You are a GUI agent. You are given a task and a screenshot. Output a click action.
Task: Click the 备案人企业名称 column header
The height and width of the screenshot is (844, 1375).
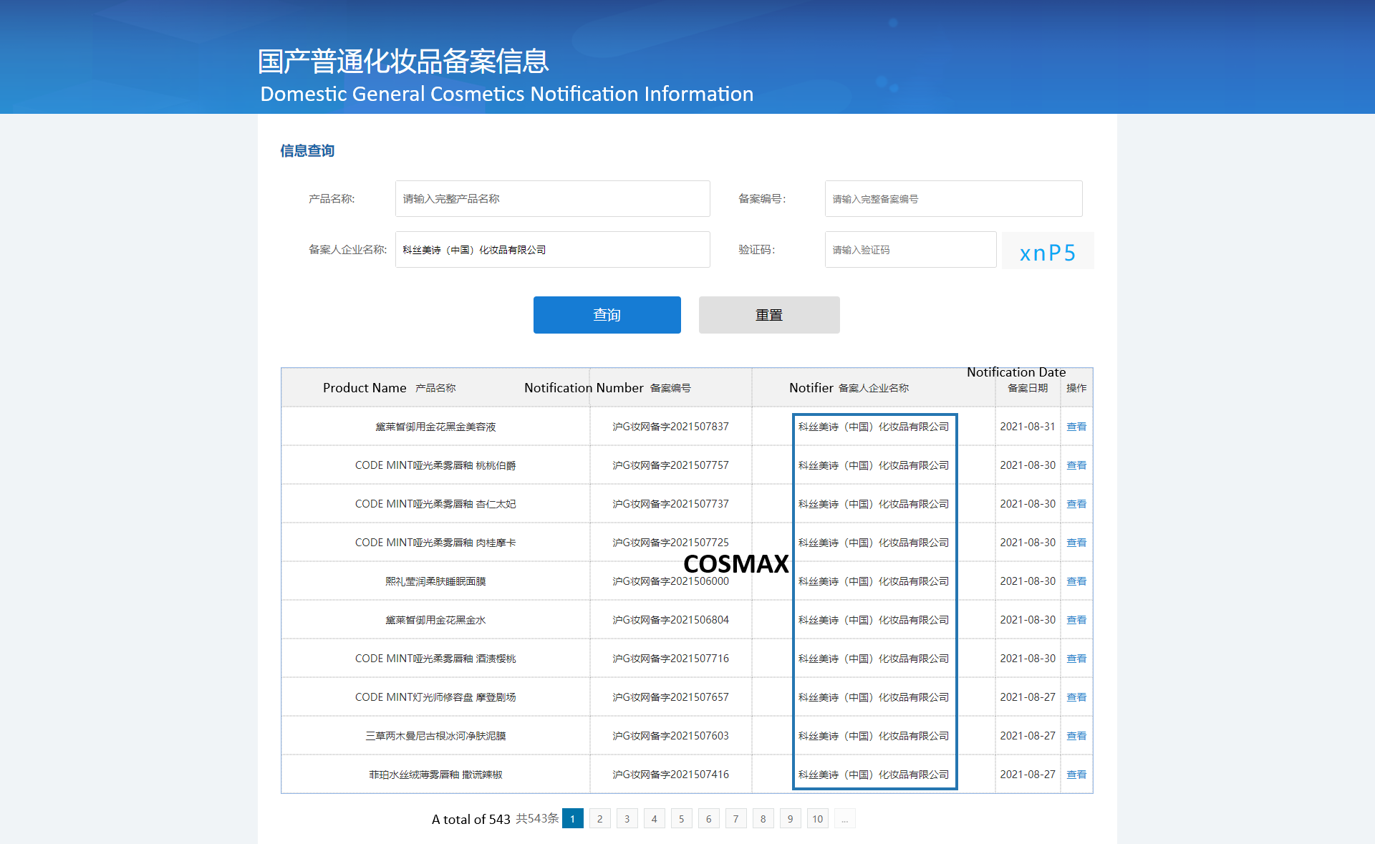[x=874, y=388]
